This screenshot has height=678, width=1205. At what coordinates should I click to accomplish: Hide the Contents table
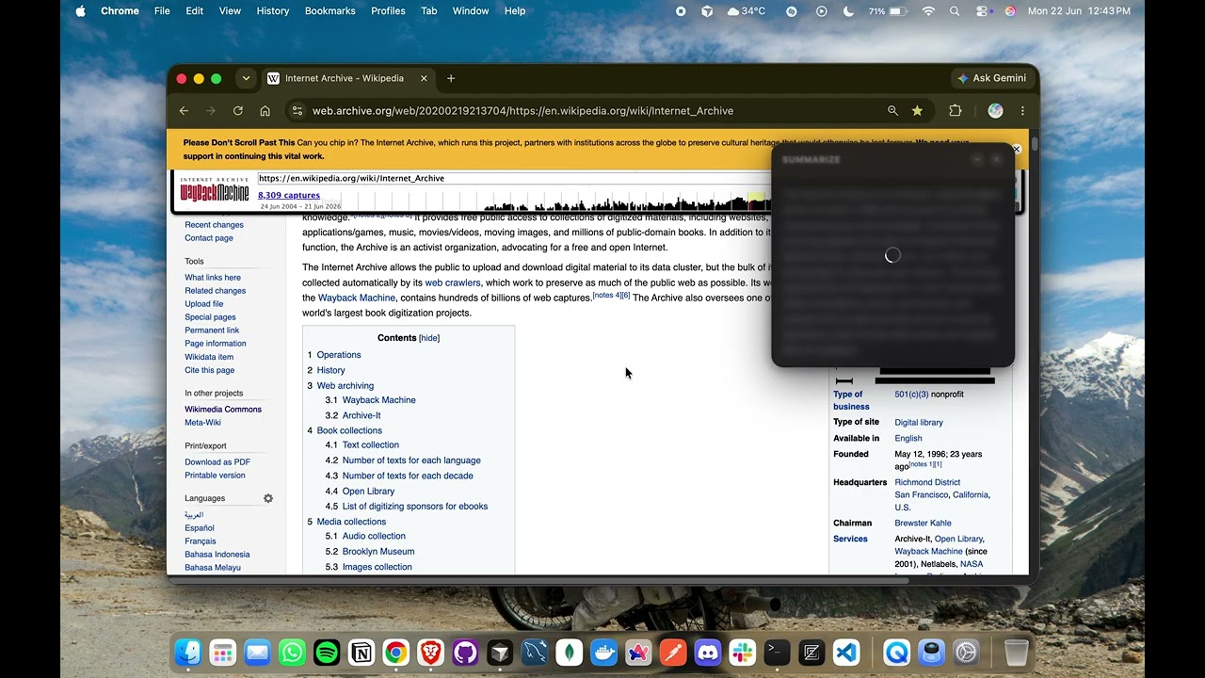(429, 338)
